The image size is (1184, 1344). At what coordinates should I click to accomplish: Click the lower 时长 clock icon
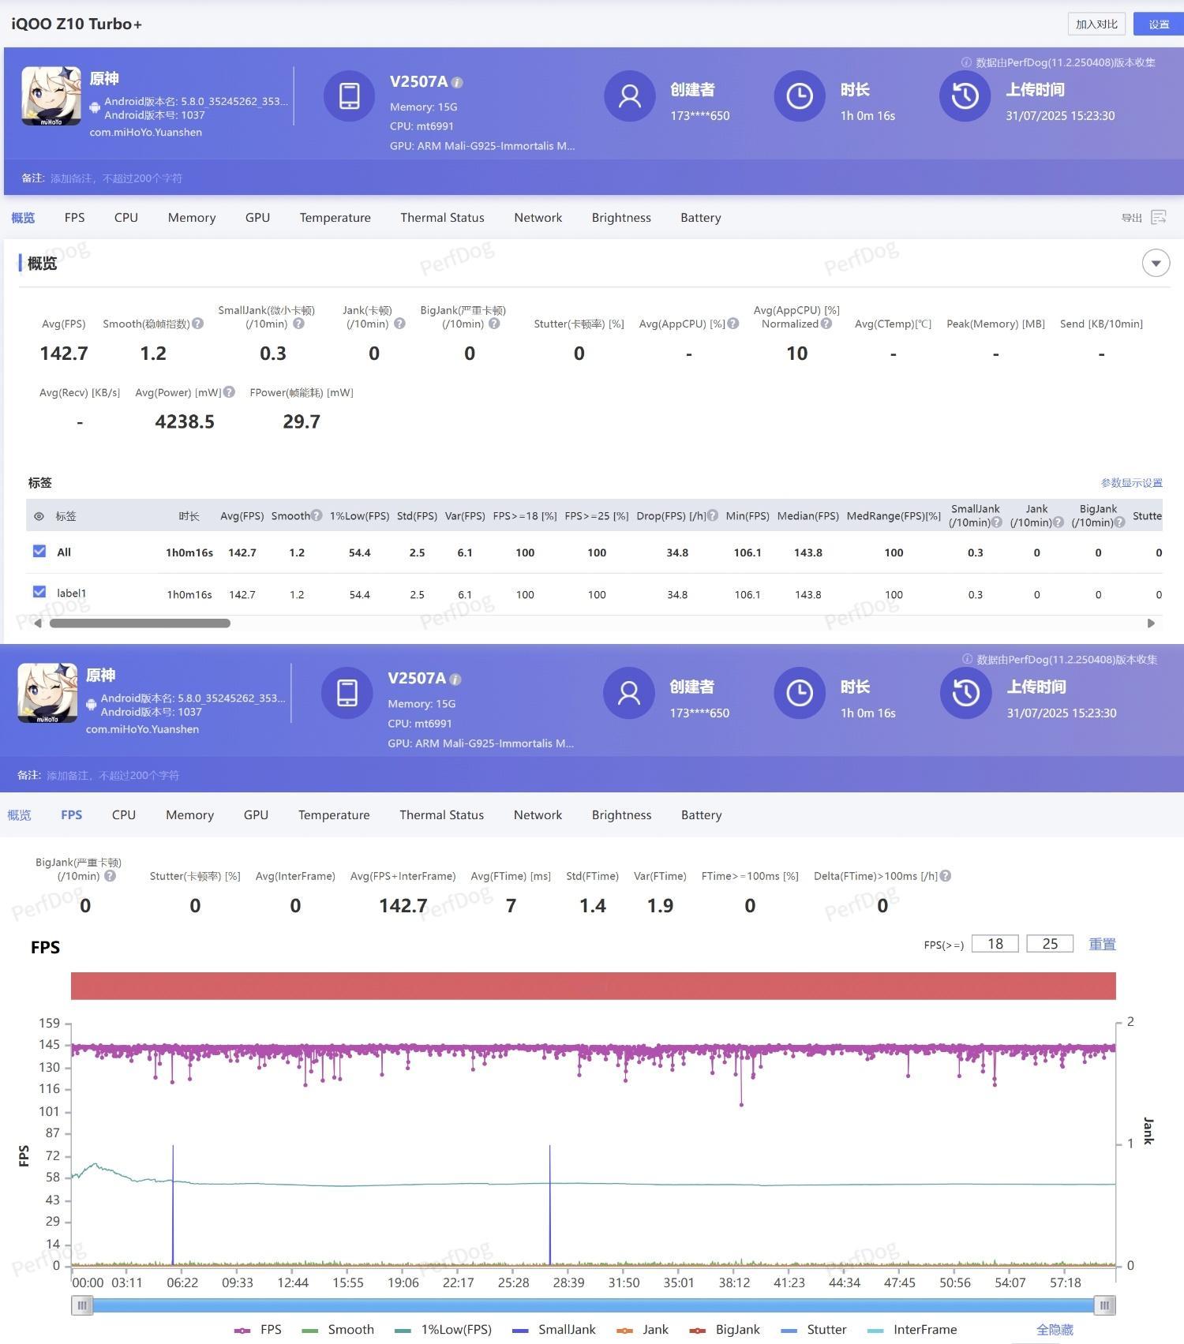point(799,693)
